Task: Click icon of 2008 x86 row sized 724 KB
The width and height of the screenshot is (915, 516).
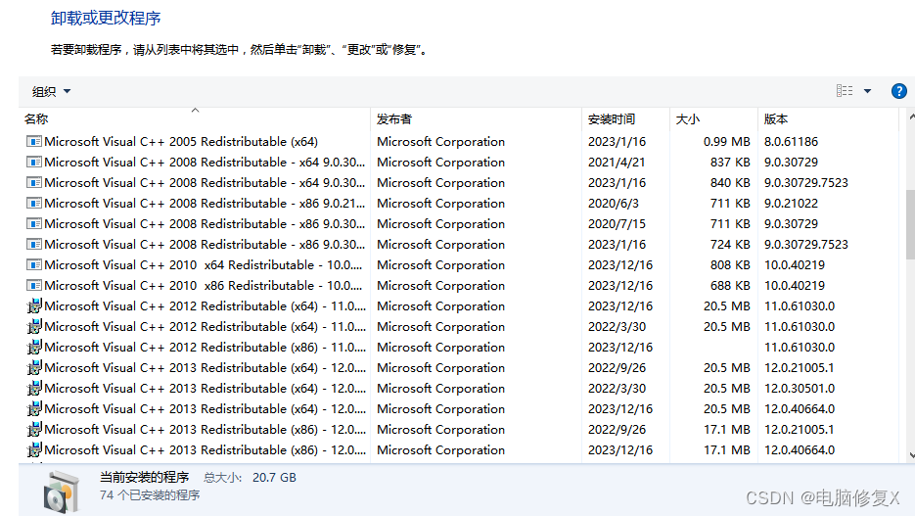Action: tap(34, 244)
